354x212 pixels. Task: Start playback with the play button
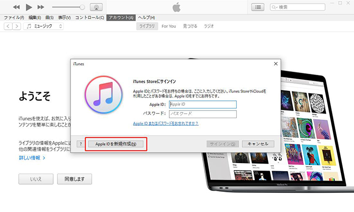click(x=29, y=7)
